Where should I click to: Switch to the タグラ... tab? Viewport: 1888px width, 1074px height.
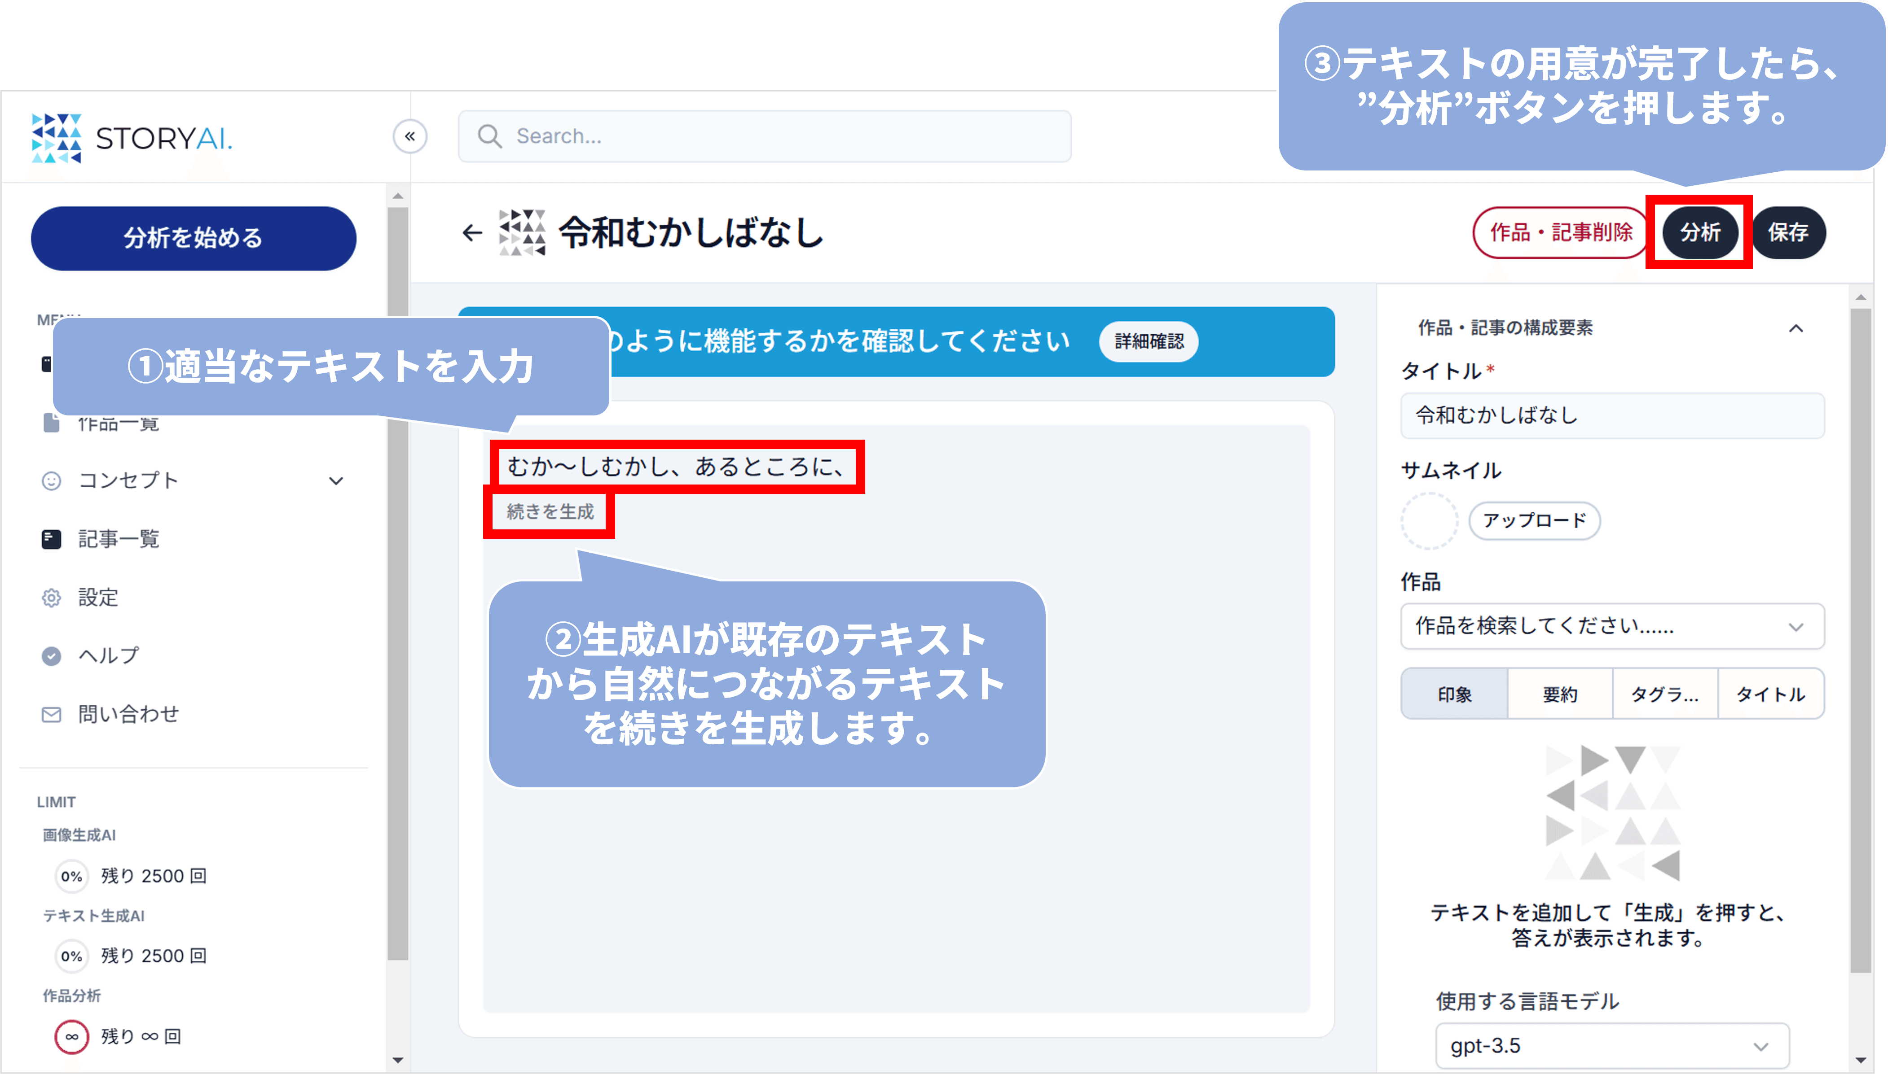tap(1665, 694)
